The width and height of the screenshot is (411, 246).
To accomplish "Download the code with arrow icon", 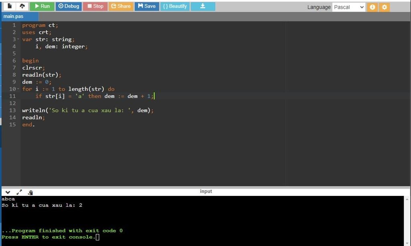I will click(x=203, y=6).
